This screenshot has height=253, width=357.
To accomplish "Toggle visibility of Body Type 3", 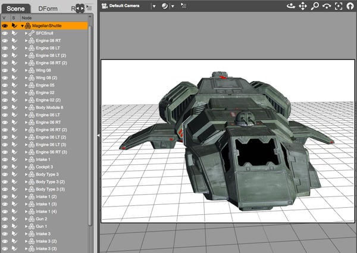I will click(x=5, y=174).
